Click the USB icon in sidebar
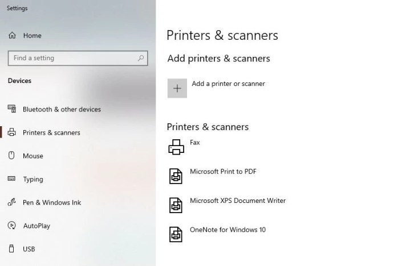The height and width of the screenshot is (266, 414). pos(11,248)
